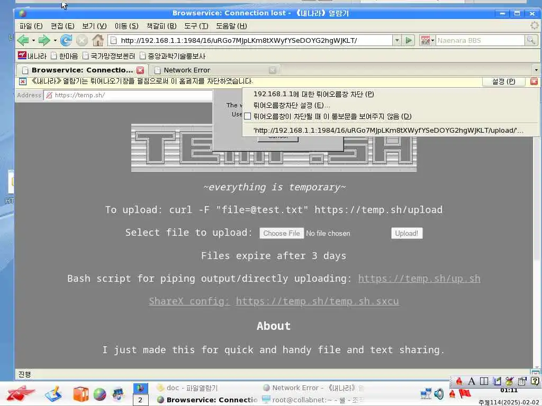Switch to workspace 2 in the pager

(140, 400)
